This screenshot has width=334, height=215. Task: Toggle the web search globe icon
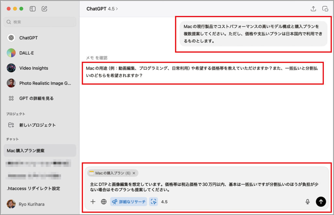(x=104, y=202)
